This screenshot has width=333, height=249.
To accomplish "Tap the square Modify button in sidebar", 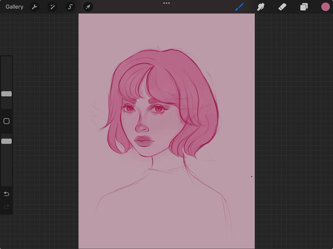I will click(x=6, y=121).
